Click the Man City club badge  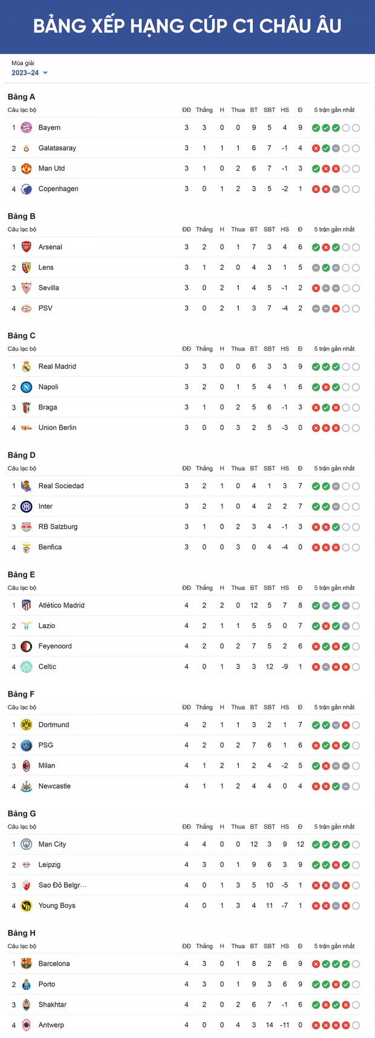click(26, 844)
